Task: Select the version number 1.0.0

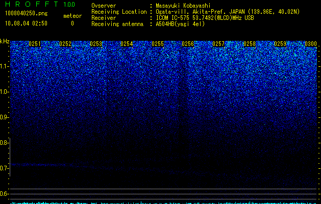Action: (69, 4)
